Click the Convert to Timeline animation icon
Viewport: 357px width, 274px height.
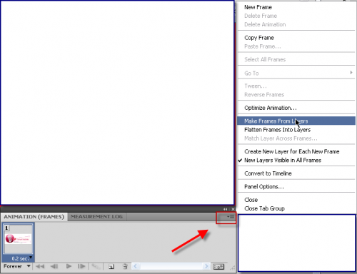[x=218, y=267]
